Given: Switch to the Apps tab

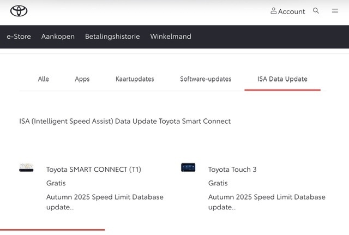Looking at the screenshot, I should pyautogui.click(x=82, y=79).
